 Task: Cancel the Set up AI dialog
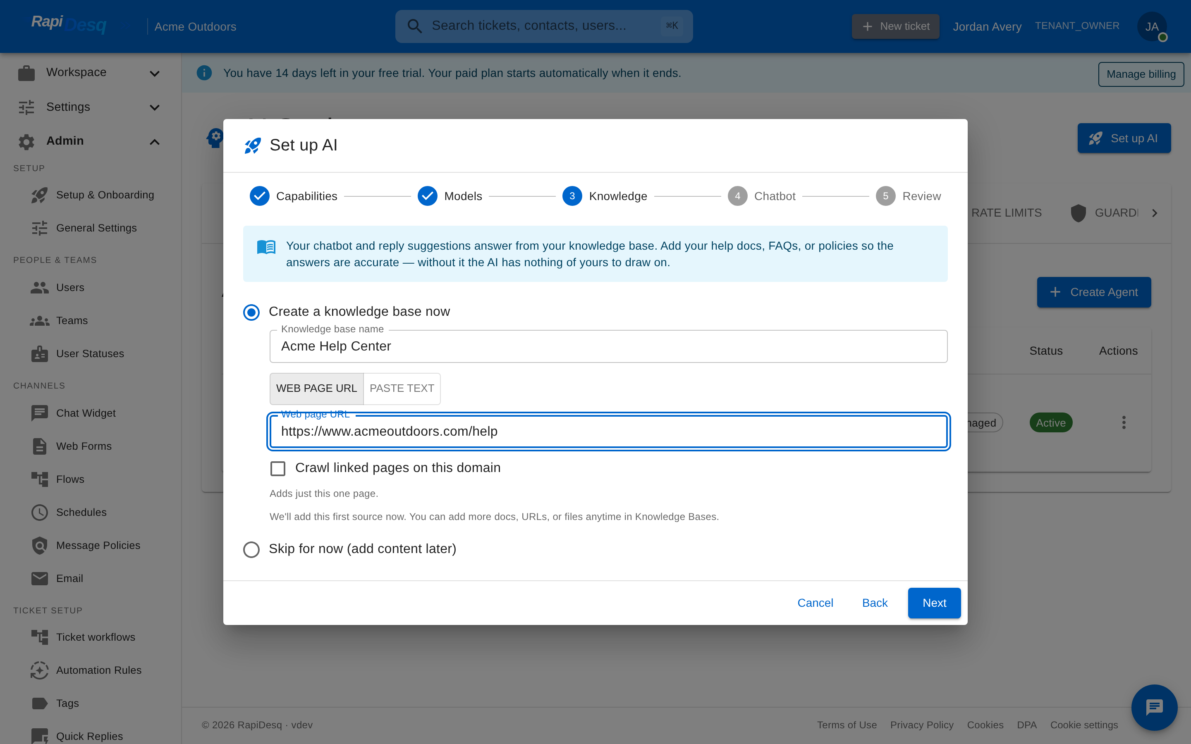tap(815, 603)
